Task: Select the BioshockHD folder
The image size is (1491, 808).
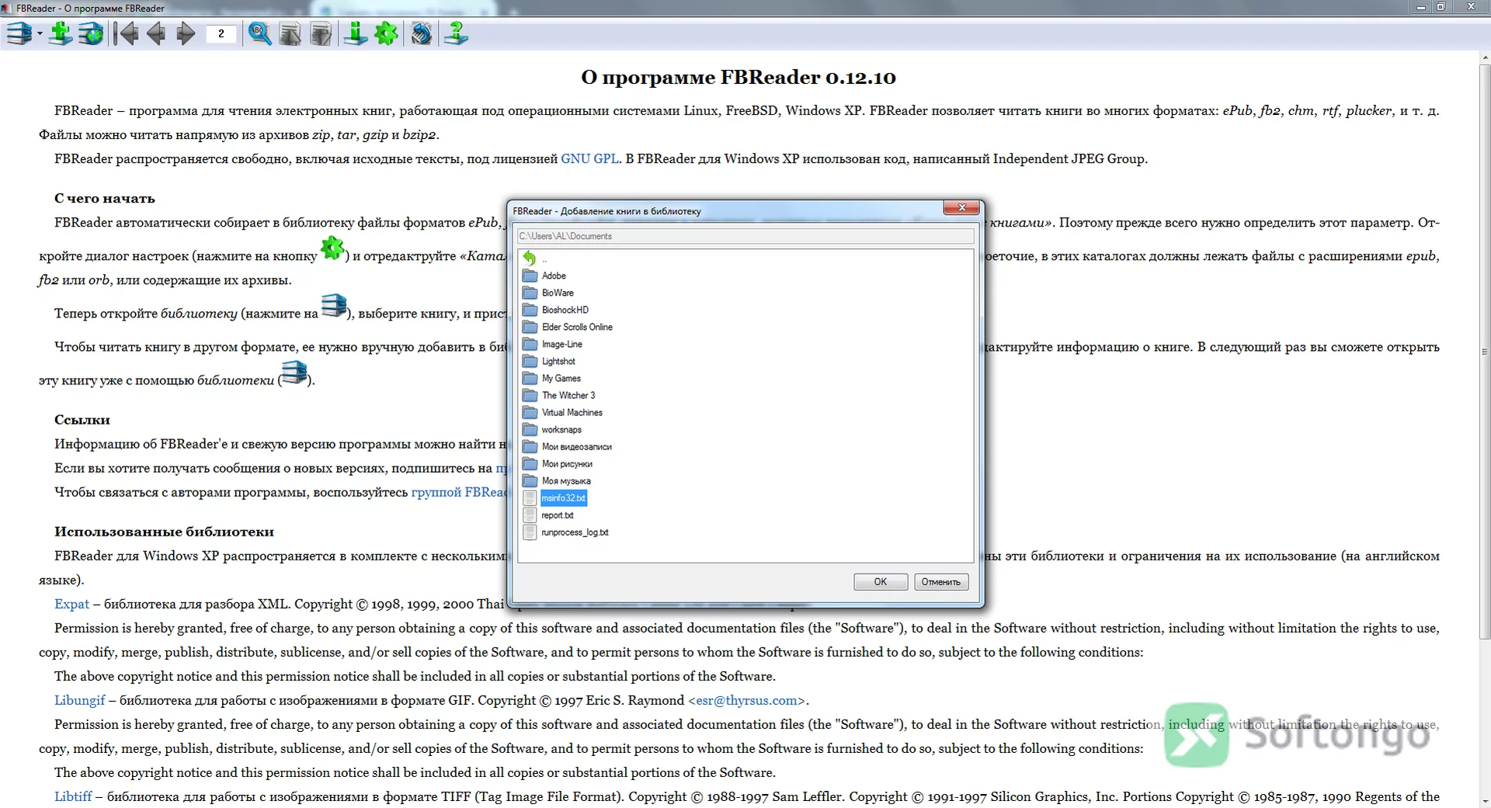Action: click(x=565, y=310)
